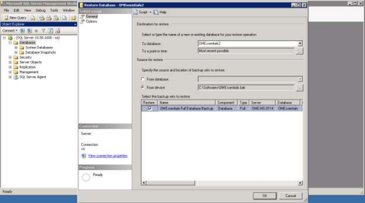The height and width of the screenshot is (203, 365).
Task: Open the Connect dropdown in Object Explorer
Action: point(16,31)
